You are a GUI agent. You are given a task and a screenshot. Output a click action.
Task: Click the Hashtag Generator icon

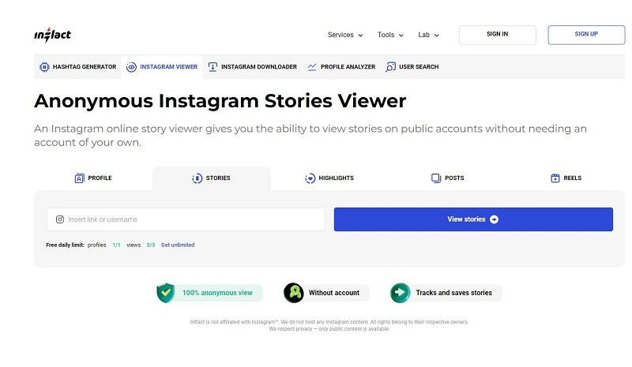pos(44,67)
